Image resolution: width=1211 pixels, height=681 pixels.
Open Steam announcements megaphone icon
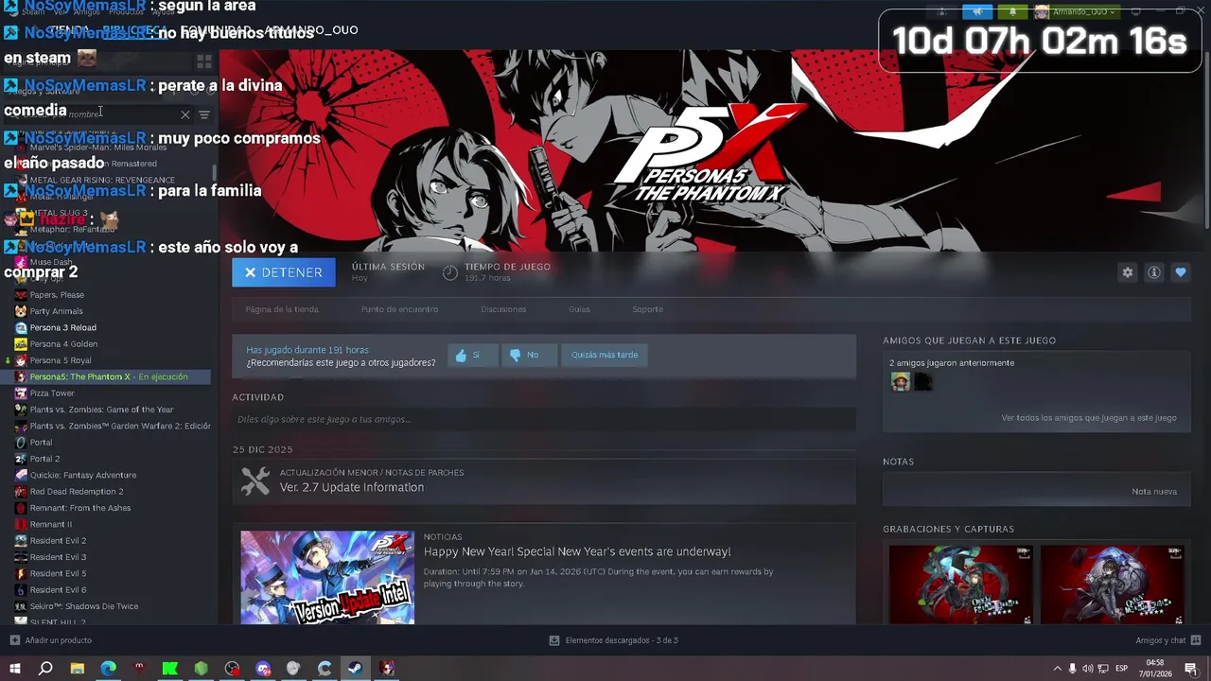pos(977,11)
